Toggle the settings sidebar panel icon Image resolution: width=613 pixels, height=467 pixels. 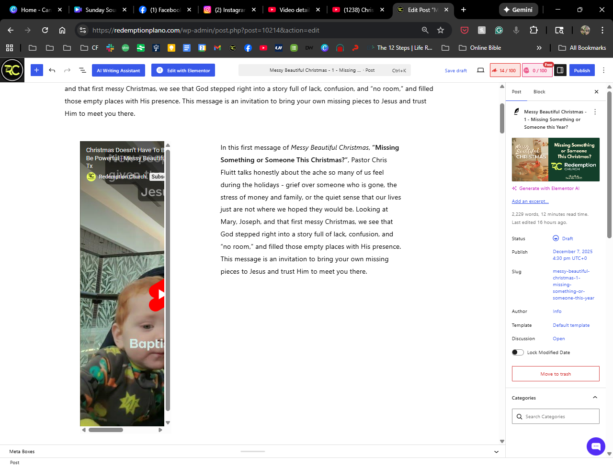560,70
